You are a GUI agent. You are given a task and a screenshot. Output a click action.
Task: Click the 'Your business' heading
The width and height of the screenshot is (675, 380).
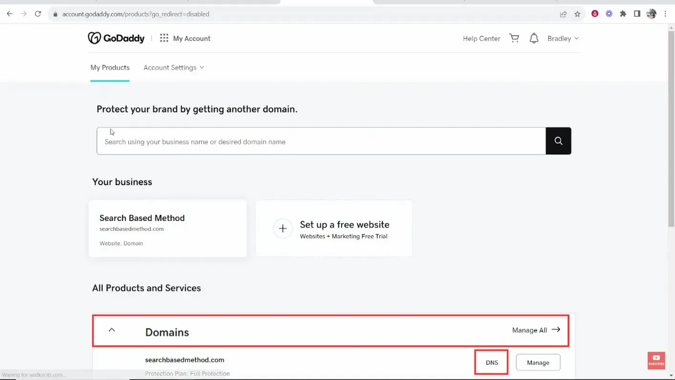tap(122, 182)
